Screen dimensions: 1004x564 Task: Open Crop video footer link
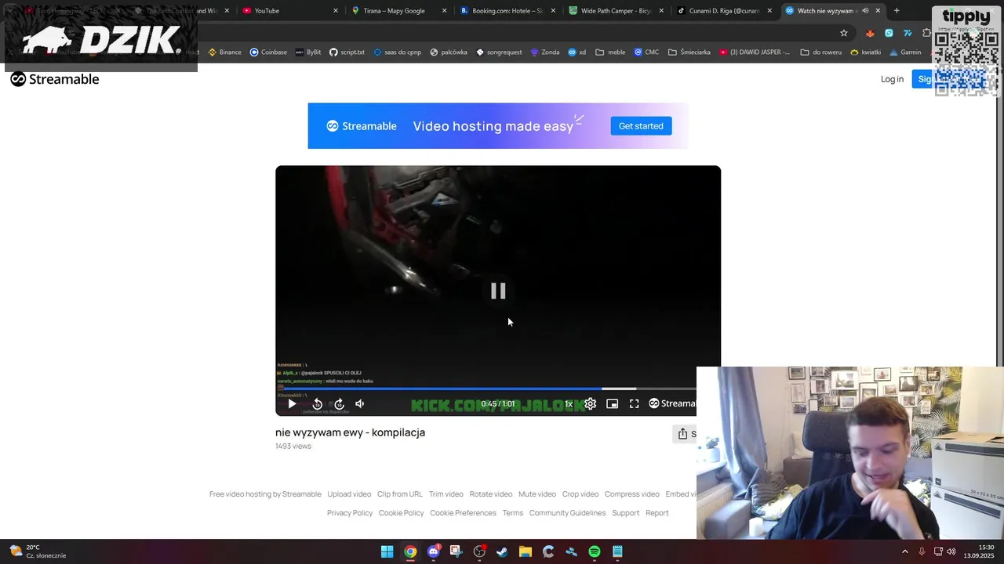pyautogui.click(x=580, y=494)
